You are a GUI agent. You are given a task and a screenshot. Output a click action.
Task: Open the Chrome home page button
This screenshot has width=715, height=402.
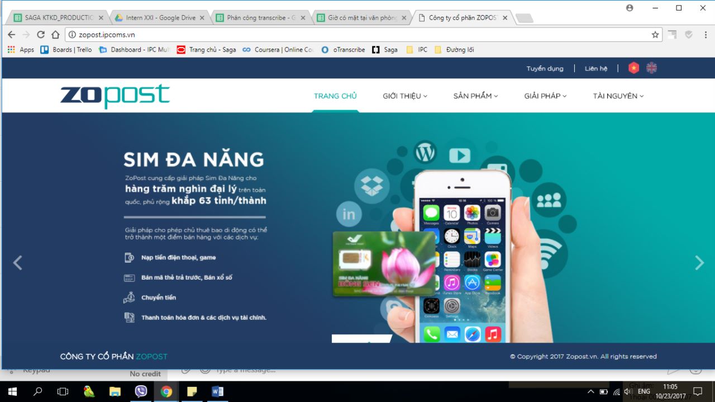[x=55, y=35]
